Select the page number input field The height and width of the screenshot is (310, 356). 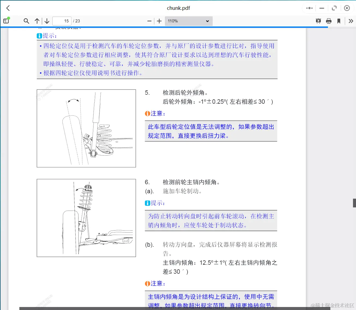62,21
